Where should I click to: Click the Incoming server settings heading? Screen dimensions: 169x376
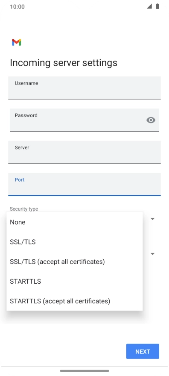click(64, 63)
